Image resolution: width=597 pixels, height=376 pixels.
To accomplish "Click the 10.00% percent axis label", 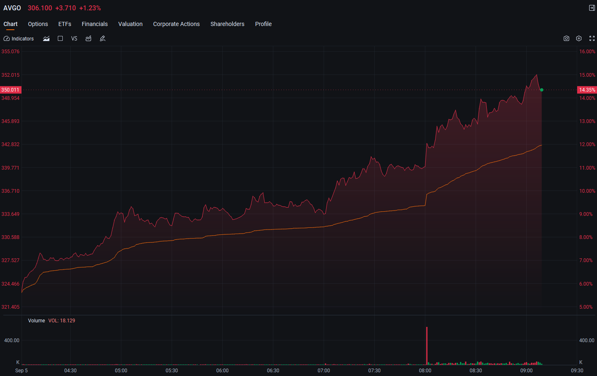I will [587, 191].
